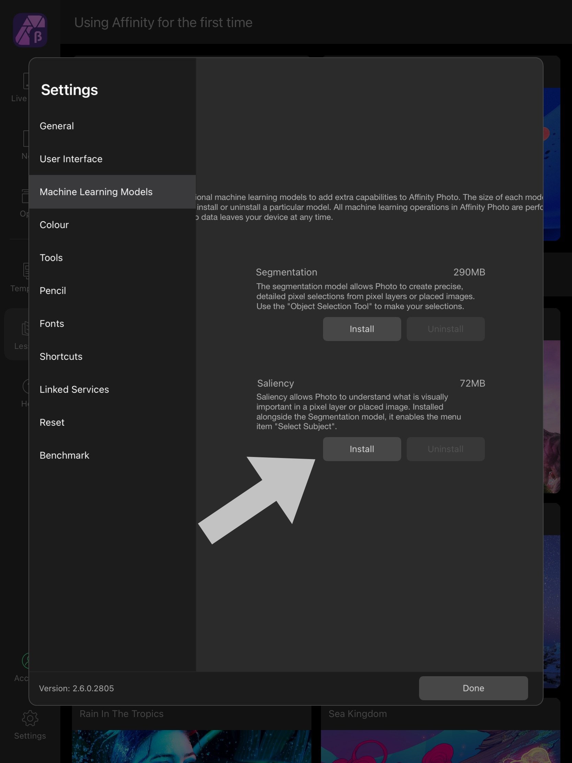Click the Settings gear icon in the sidebar

30,718
